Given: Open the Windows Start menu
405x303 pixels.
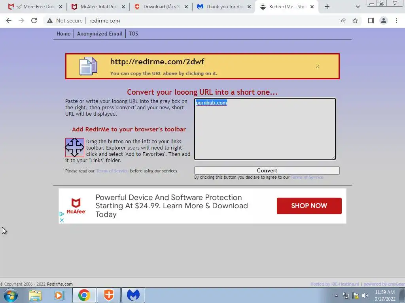Looking at the screenshot, I should coord(10,295).
